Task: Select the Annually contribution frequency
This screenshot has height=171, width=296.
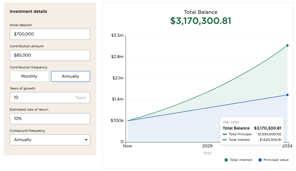Action: [x=71, y=76]
